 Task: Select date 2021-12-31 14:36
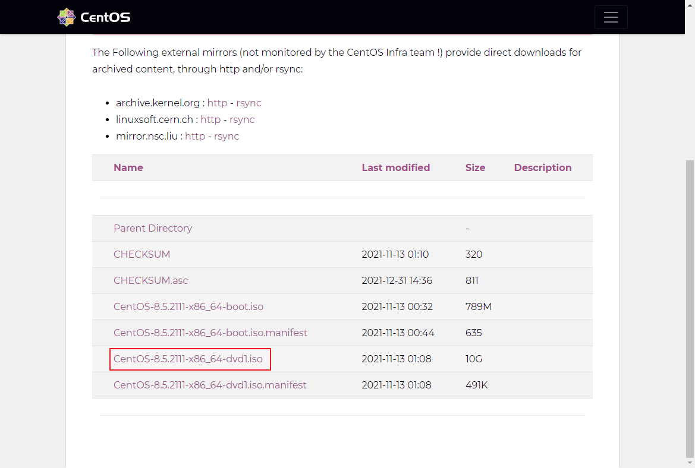point(397,280)
